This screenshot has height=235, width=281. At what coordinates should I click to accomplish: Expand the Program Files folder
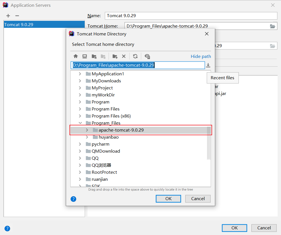pyautogui.click(x=80, y=109)
